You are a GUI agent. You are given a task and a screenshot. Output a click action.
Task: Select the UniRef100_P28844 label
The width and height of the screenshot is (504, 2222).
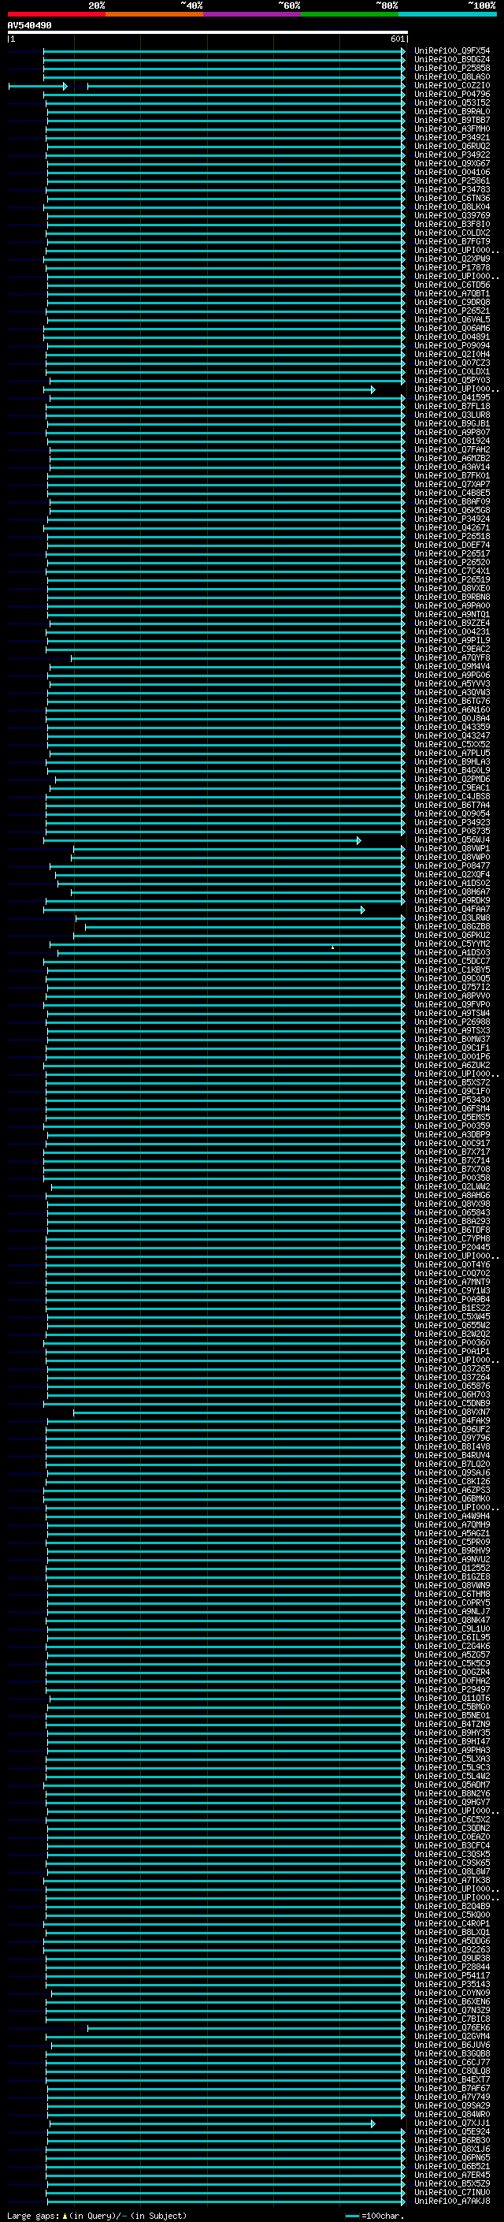coord(451,1967)
